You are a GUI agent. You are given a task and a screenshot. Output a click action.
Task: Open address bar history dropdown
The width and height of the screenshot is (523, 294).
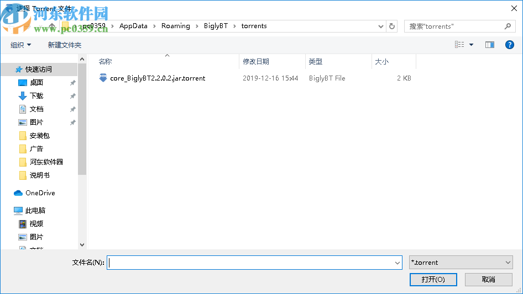[380, 26]
